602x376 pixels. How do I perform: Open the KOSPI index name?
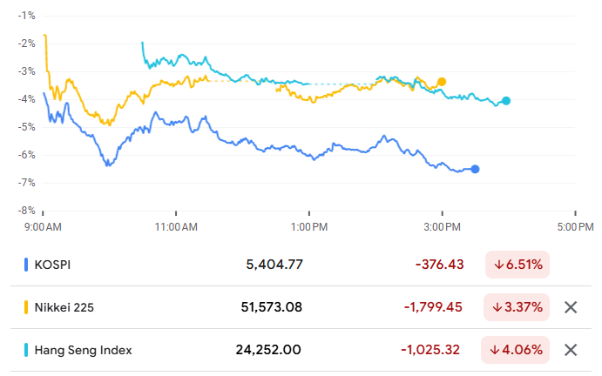(52, 264)
